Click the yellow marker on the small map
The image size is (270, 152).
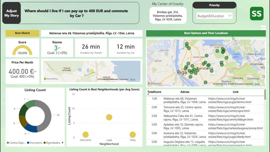click(x=92, y=71)
